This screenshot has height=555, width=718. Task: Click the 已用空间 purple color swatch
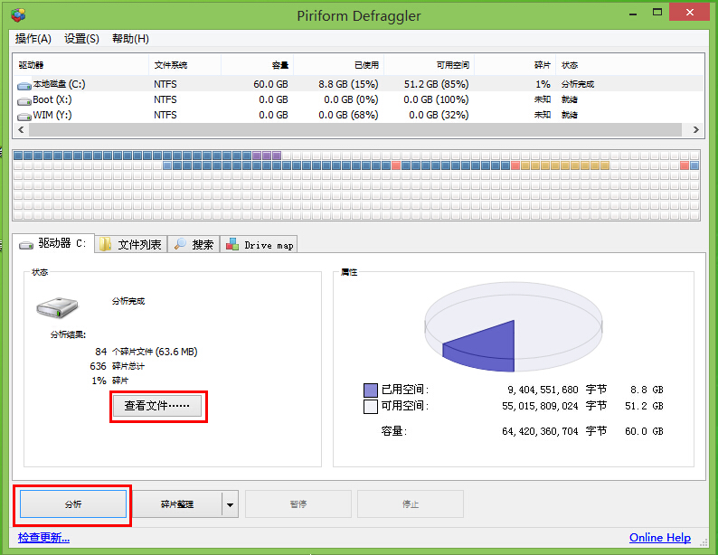coord(371,390)
